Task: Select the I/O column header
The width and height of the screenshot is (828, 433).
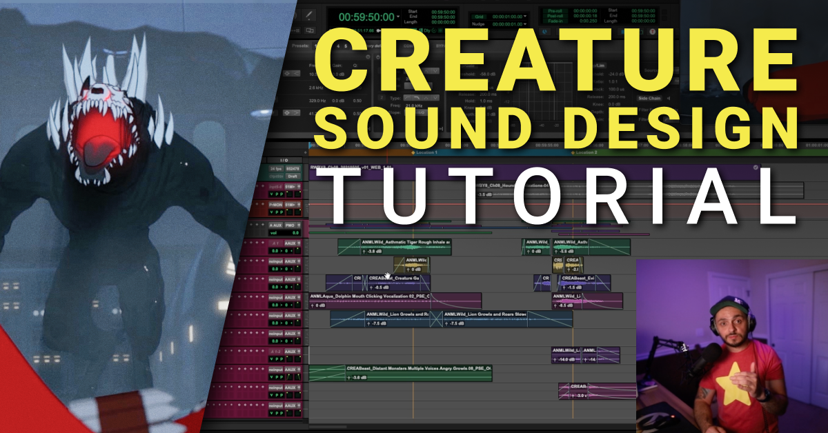Action: [x=283, y=160]
